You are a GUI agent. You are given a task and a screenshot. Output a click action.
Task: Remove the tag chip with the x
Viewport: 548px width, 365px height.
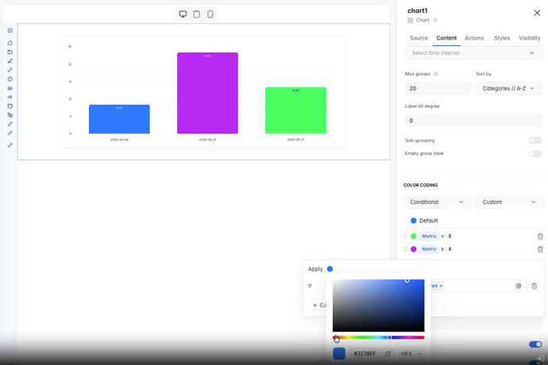pos(441,286)
